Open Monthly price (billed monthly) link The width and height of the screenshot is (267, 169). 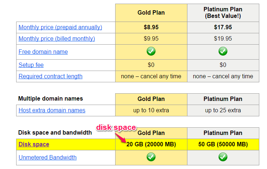57,38
